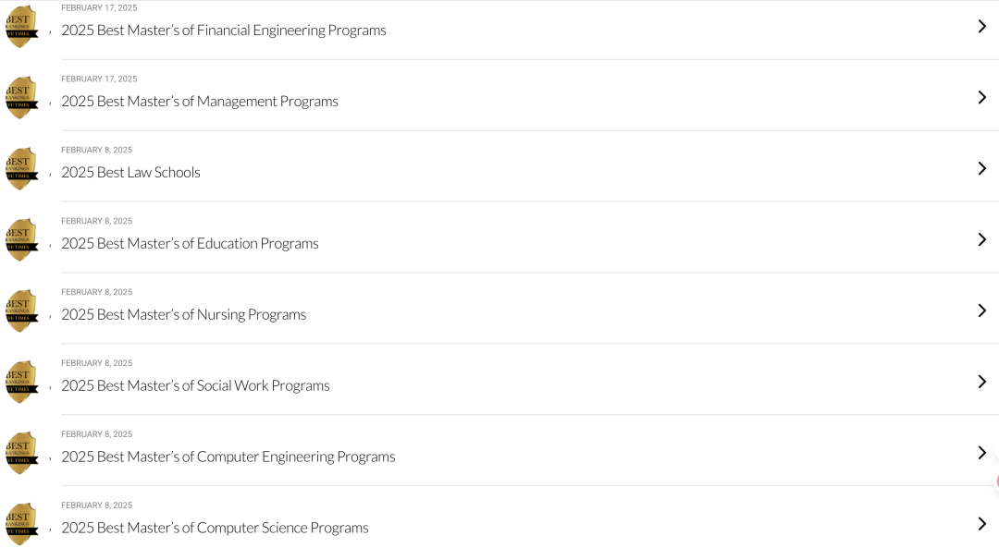Select the badge beside Computer Engineering Programs
999x548 pixels.
coord(21,453)
